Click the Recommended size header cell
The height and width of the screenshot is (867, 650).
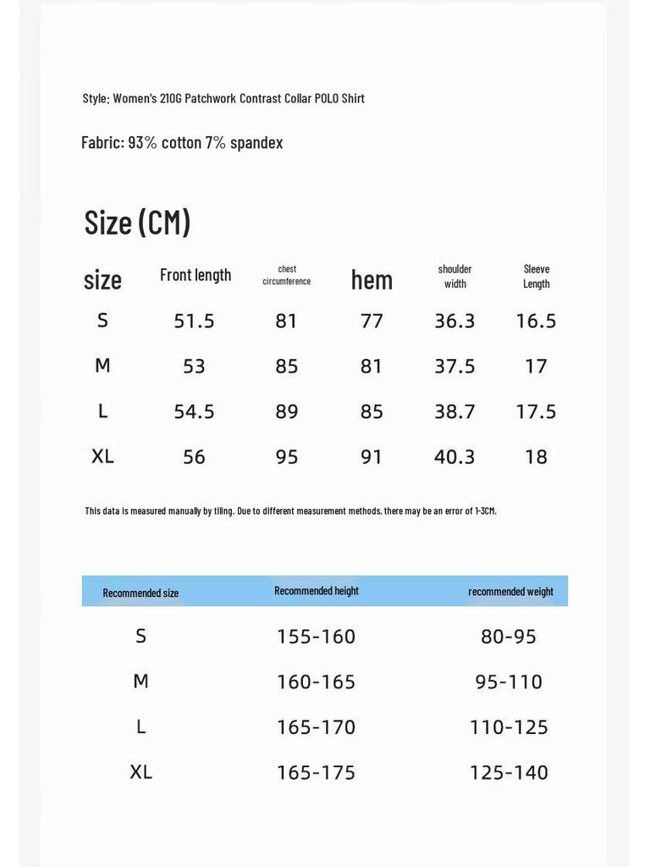click(140, 593)
